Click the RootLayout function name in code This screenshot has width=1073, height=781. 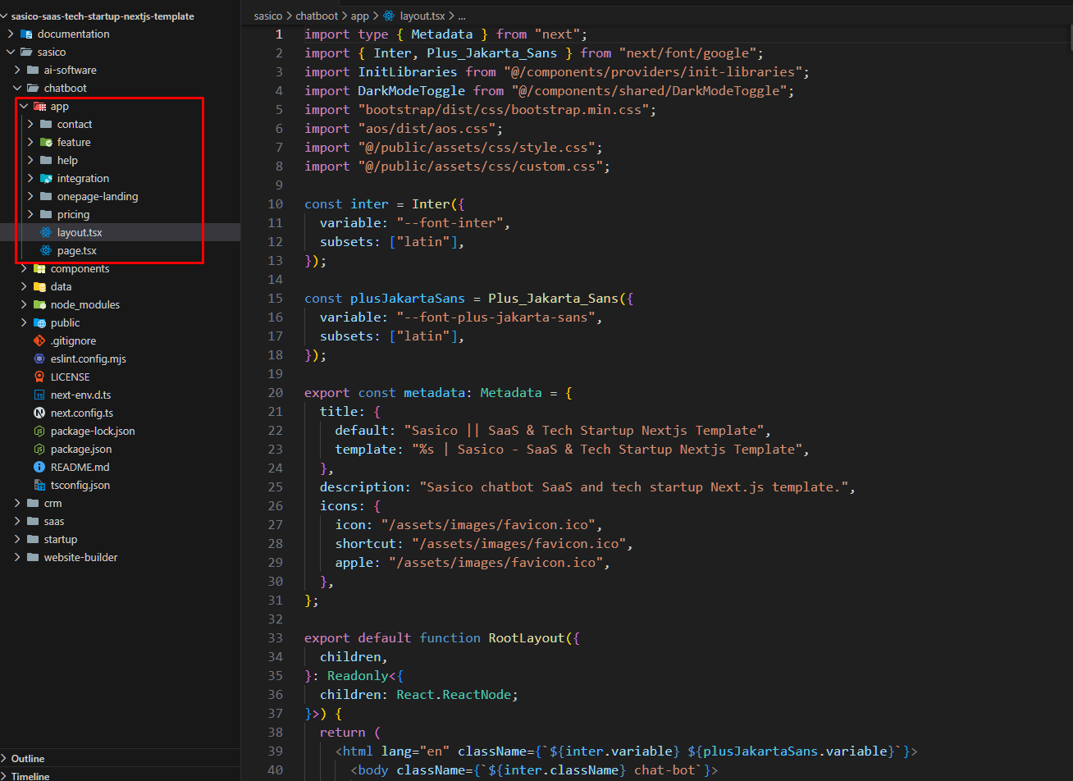click(x=527, y=637)
